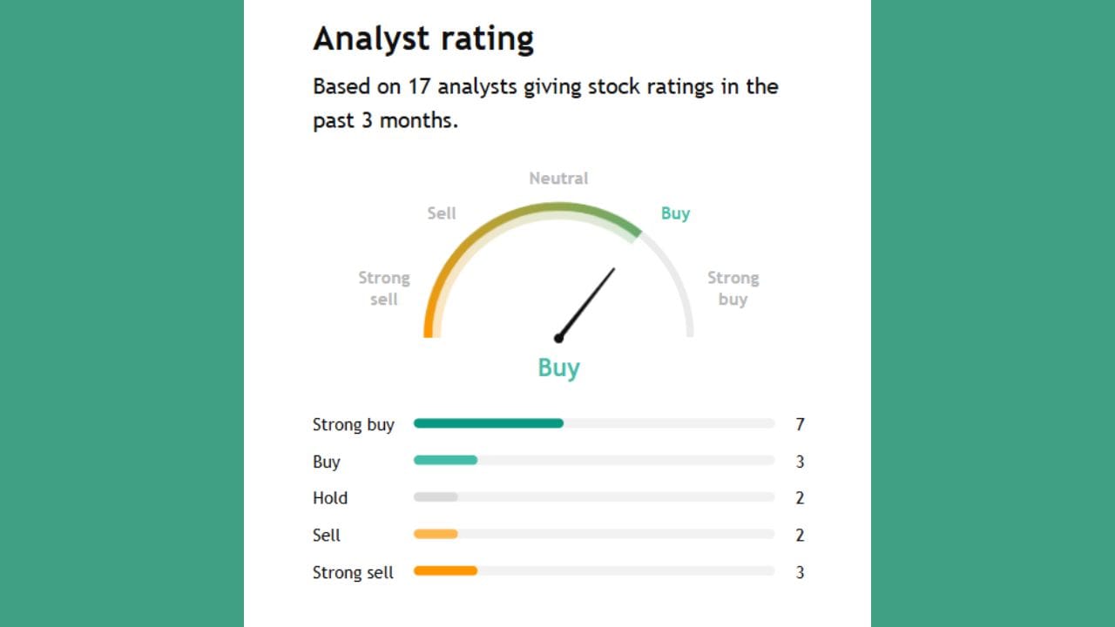
Task: Click the gauge needle pivot dot
Action: coord(558,338)
